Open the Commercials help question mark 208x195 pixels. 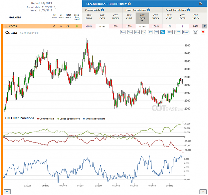[103, 10]
